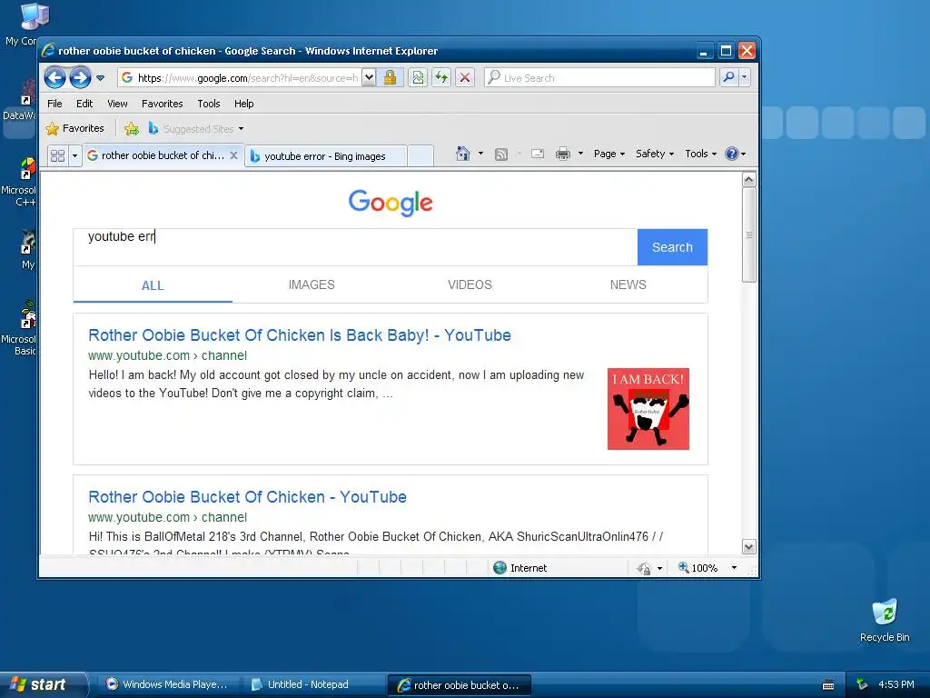
Task: Open the Edit menu
Action: pyautogui.click(x=84, y=104)
